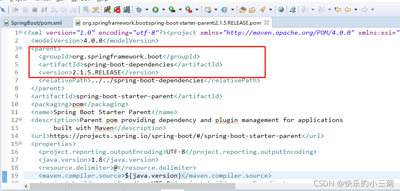400x191 pixels.
Task: Click the Search flashlight icon
Action: pos(262,10)
